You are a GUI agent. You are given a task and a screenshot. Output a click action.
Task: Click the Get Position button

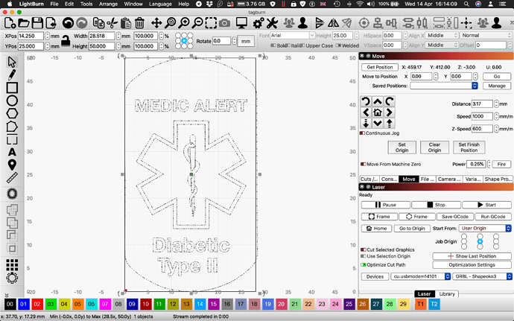tap(380, 67)
